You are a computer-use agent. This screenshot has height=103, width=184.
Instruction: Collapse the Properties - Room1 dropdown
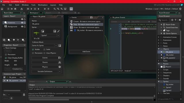coord(24,45)
